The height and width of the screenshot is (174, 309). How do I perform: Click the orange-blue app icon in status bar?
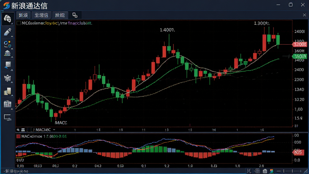272,171
